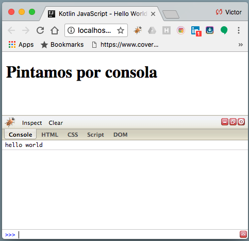Switch to the HTML tab
Viewport: 249px width, 241px height.
50,135
